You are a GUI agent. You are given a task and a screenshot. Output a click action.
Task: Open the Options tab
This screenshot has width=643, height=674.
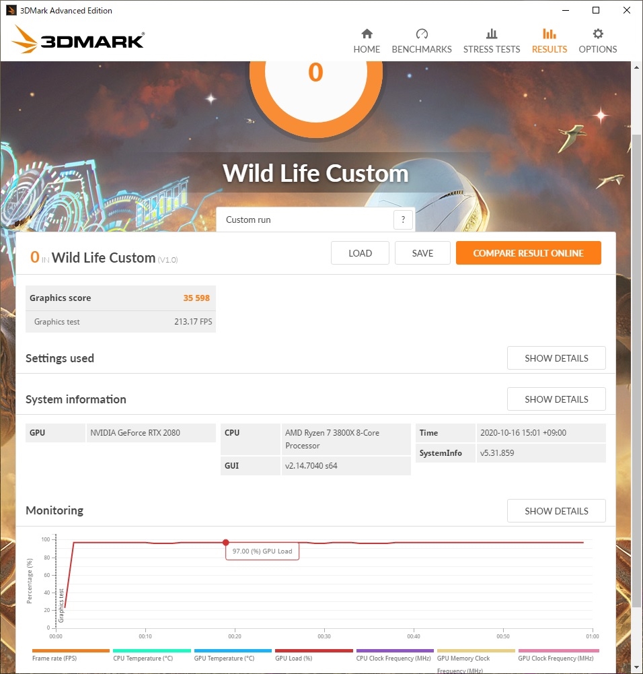(597, 41)
